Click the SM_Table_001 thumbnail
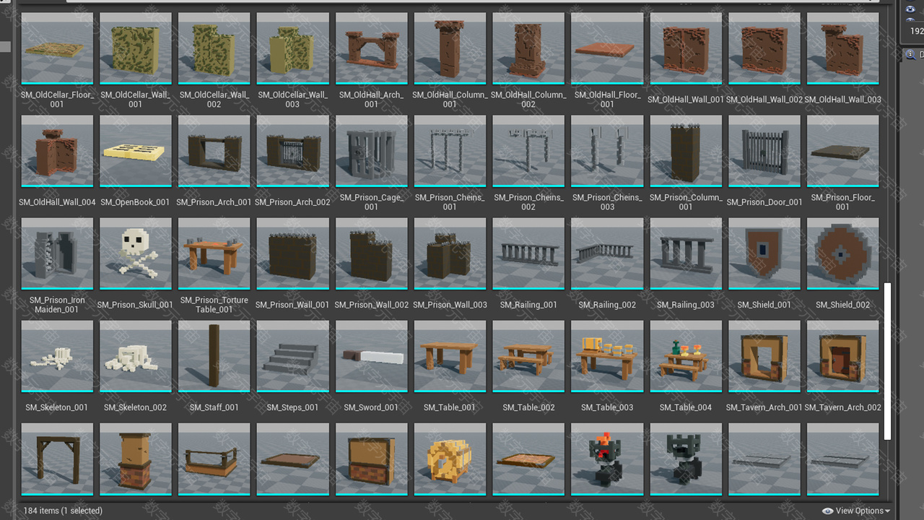The width and height of the screenshot is (924, 520). point(450,356)
